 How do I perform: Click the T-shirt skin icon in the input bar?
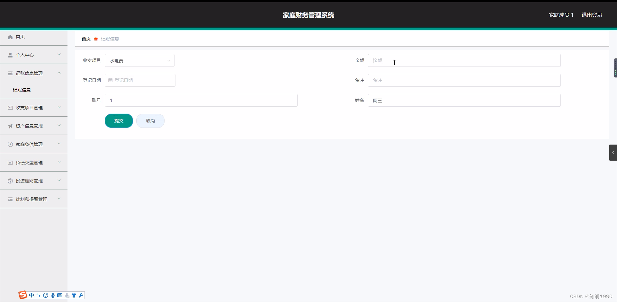(74, 295)
